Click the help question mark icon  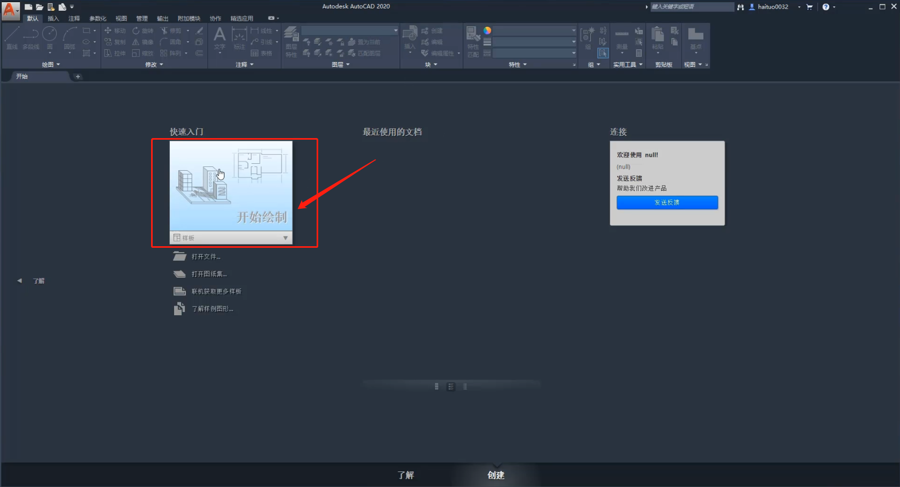click(826, 7)
